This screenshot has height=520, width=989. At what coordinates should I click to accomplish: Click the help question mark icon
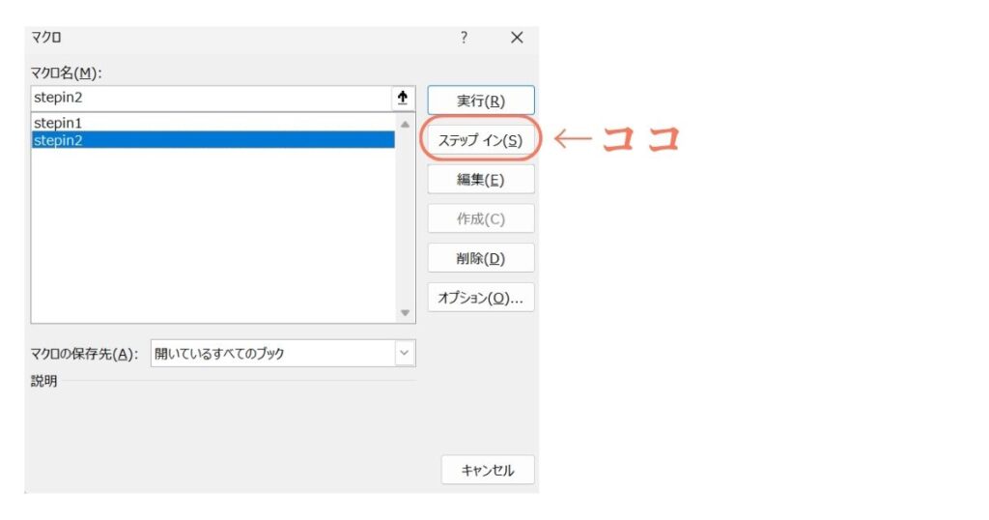pos(464,38)
